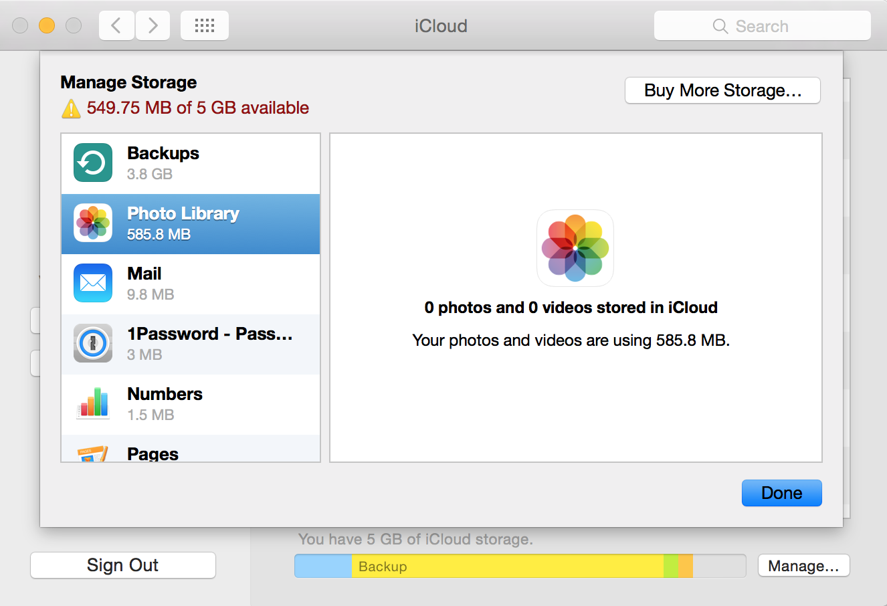
Task: Click the orange segment of storage bar
Action: 686,566
